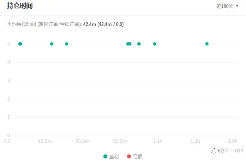Click the 1.6h x-axis label
The image size is (246, 162).
233,141
